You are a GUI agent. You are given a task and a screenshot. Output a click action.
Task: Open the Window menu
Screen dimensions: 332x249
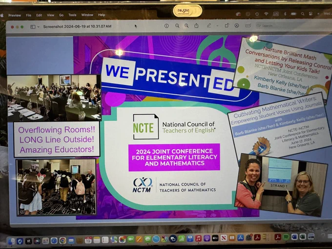click(x=87, y=15)
